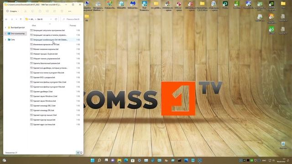The height and width of the screenshot is (164, 292).
Task: Open the three-dots See more menu
Action: click(x=70, y=11)
